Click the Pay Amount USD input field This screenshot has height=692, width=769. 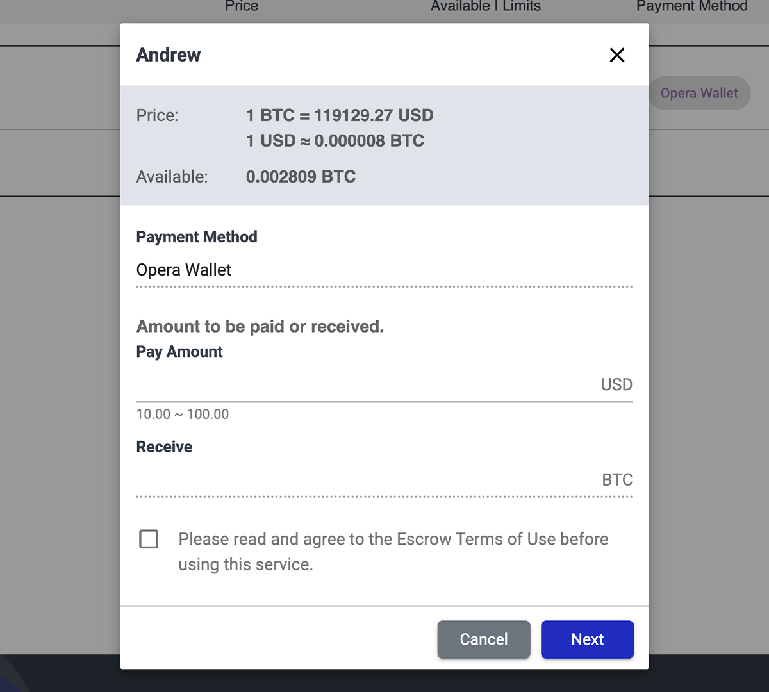coord(365,384)
